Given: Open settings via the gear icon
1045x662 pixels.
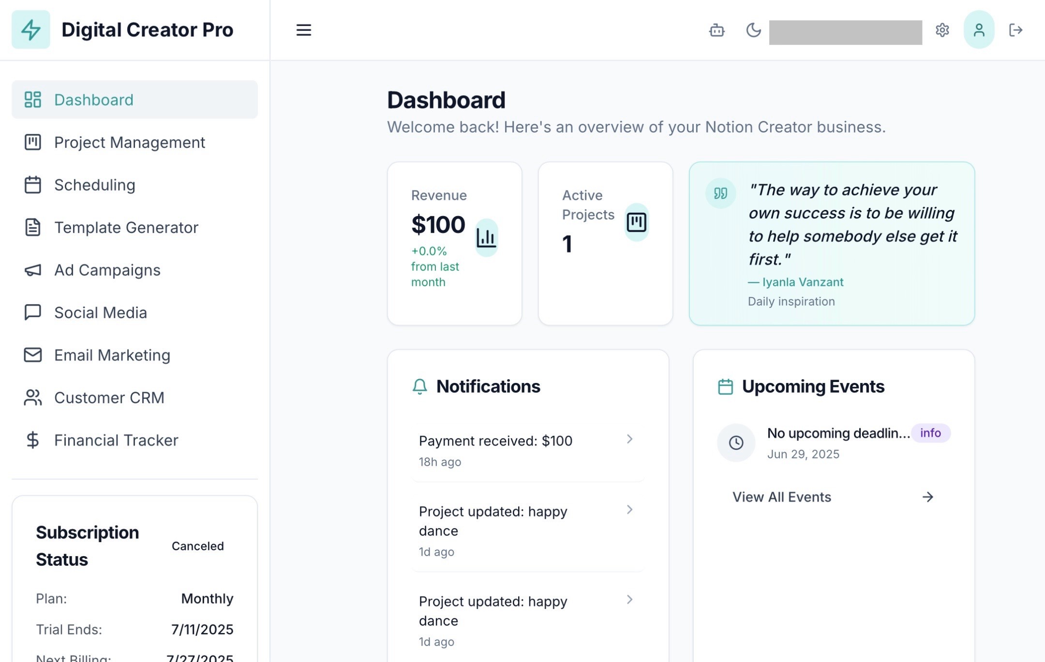Looking at the screenshot, I should click(x=942, y=30).
